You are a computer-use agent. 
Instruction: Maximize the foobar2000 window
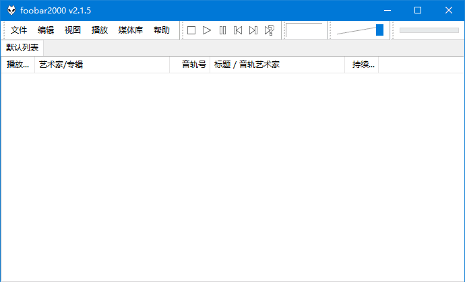pos(418,10)
